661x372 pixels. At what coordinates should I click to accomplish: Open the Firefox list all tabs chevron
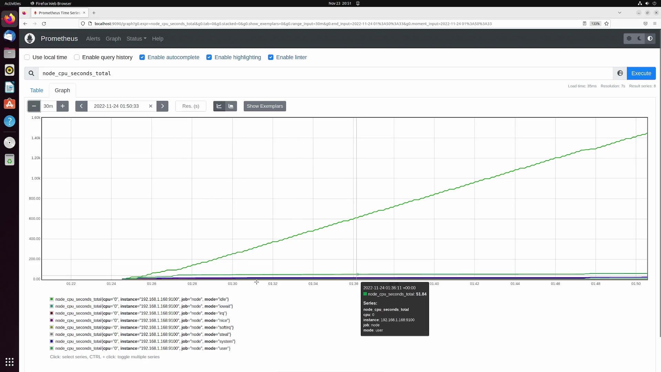point(620,13)
